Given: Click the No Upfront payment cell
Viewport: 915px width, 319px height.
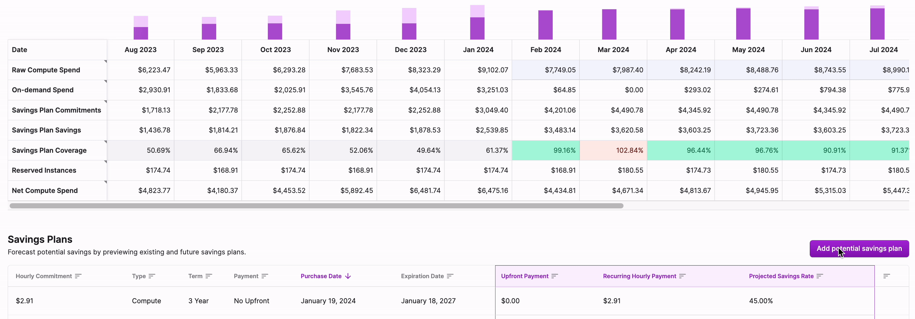Looking at the screenshot, I should point(252,301).
